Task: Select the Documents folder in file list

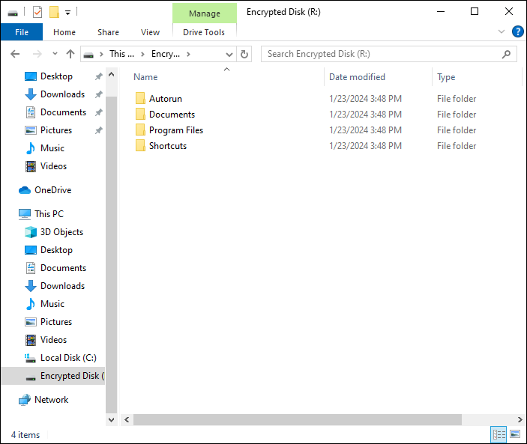Action: [172, 115]
